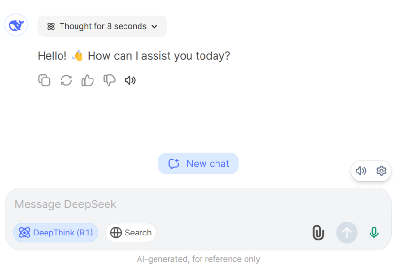402x266 pixels.
Task: Open settings via the gear icon
Action: pos(381,171)
